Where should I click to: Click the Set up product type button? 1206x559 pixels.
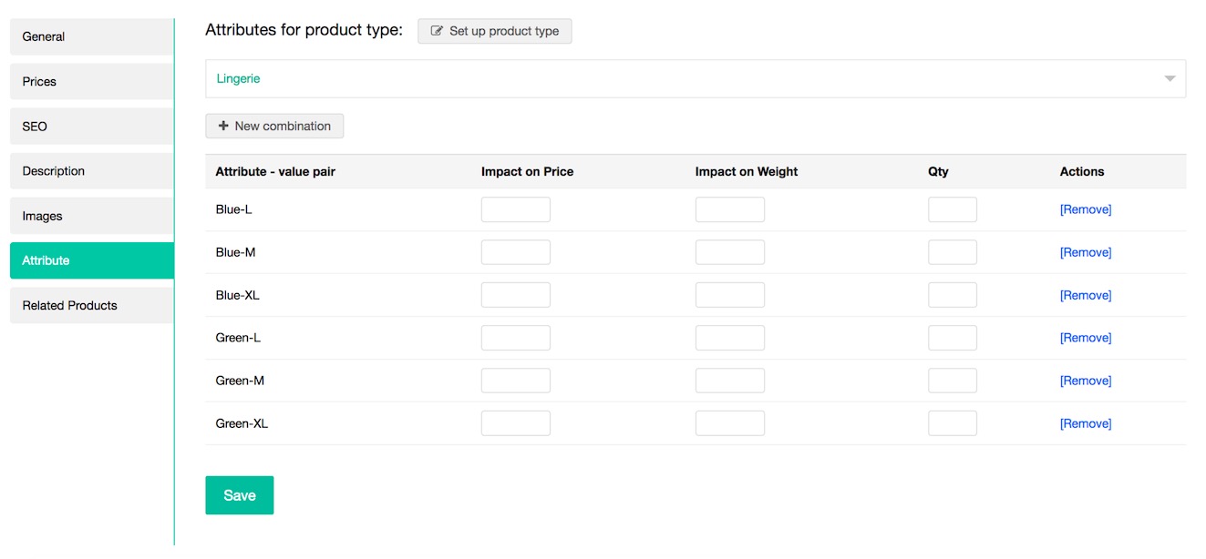494,31
